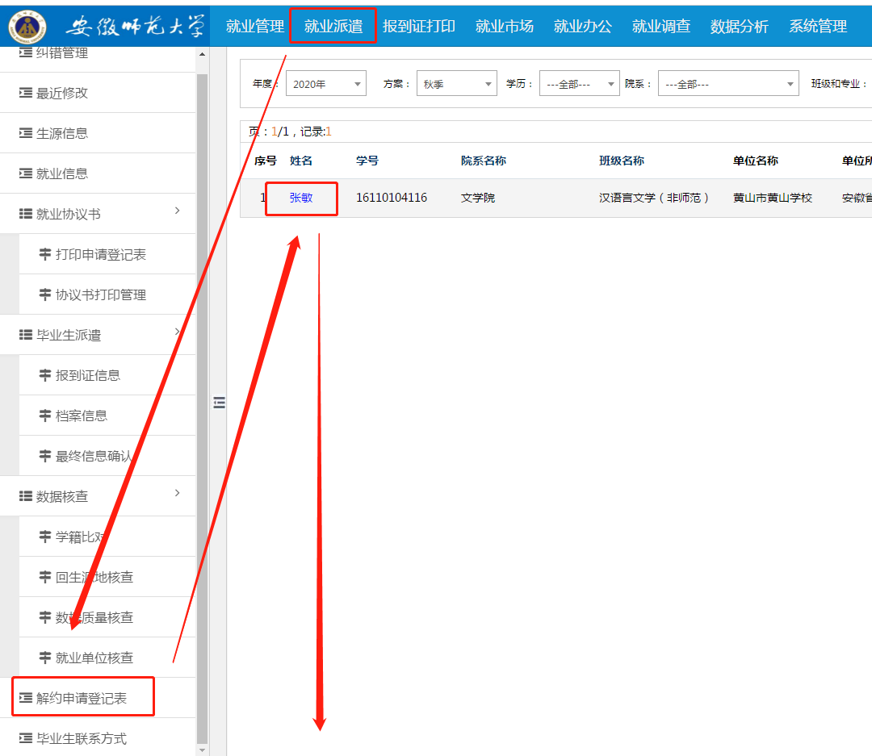Viewport: 872px width, 756px height.
Task: Click the icon beside 档案信息
Action: click(45, 416)
